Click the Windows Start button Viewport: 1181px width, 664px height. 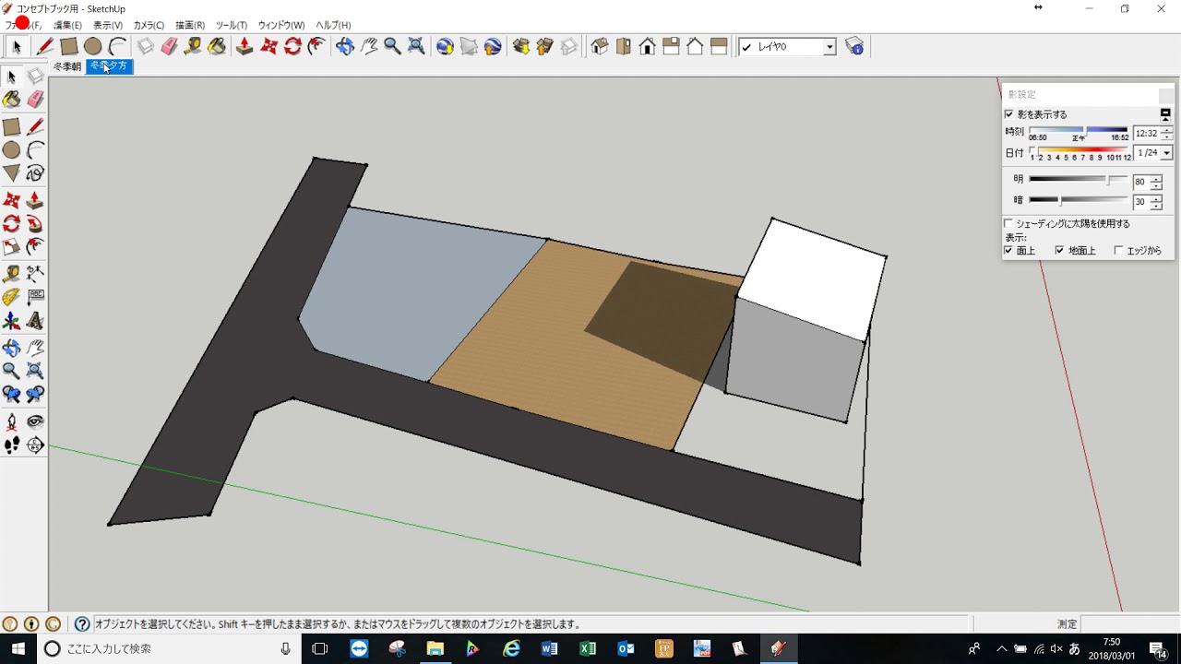(18, 648)
